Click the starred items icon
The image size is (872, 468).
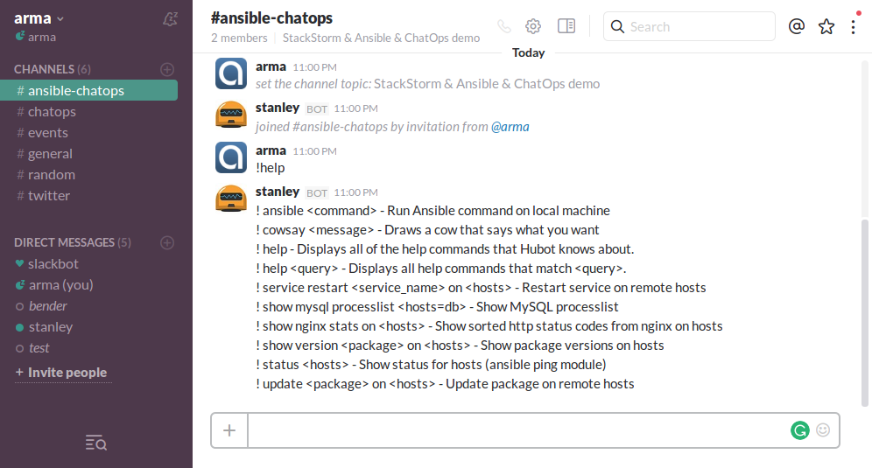(826, 26)
